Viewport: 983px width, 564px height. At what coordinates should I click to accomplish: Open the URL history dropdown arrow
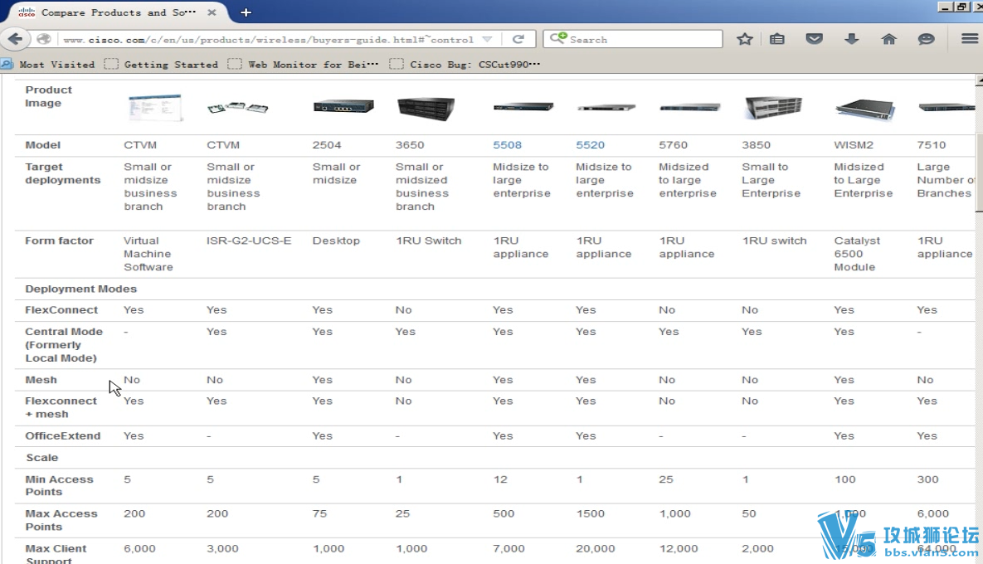click(487, 39)
